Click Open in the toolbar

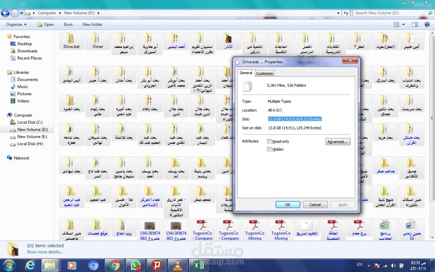pyautogui.click(x=45, y=25)
